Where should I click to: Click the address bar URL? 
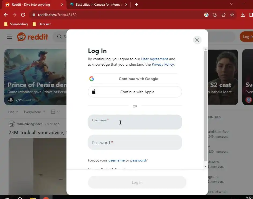(x=57, y=15)
